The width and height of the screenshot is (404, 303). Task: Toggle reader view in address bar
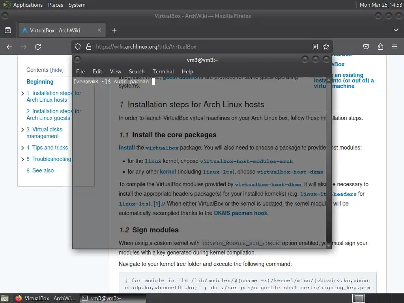pyautogui.click(x=315, y=47)
